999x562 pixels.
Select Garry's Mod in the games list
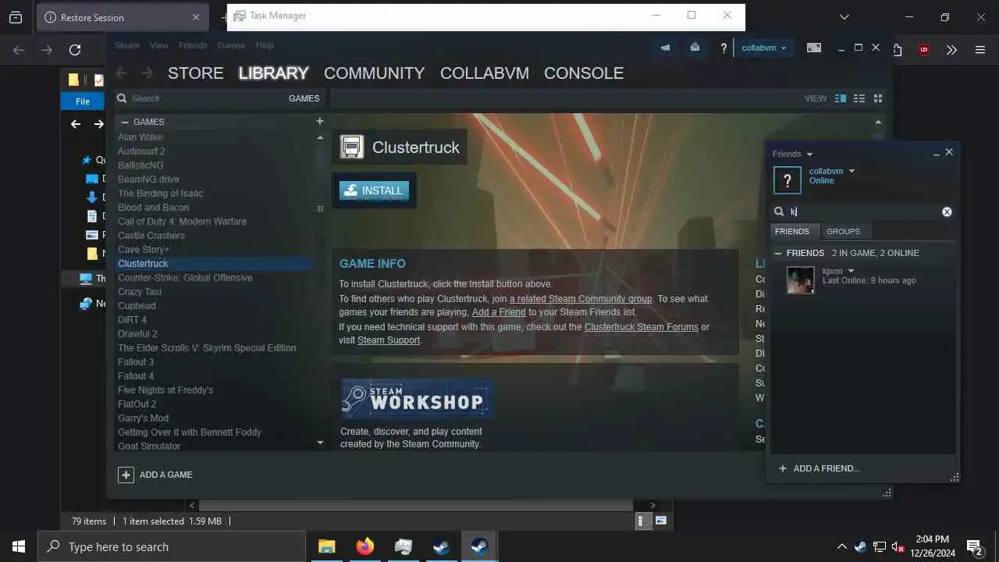[143, 418]
